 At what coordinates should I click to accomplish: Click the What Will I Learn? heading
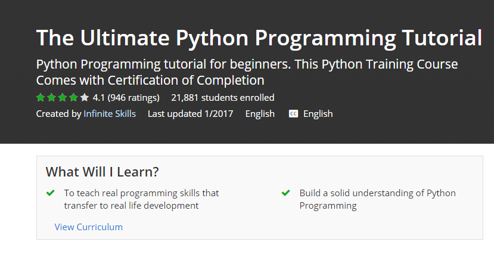click(102, 172)
